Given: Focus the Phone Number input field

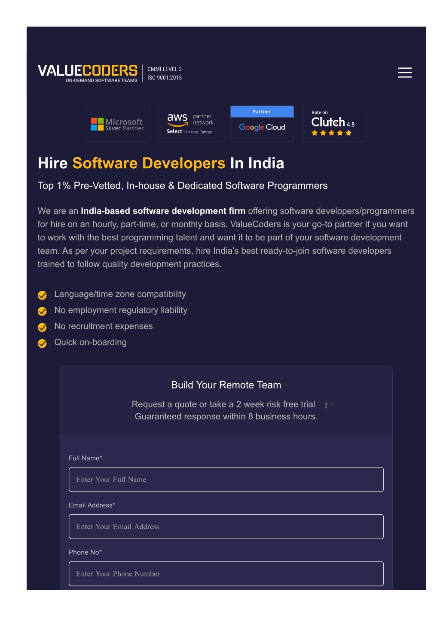Looking at the screenshot, I should pos(226,573).
